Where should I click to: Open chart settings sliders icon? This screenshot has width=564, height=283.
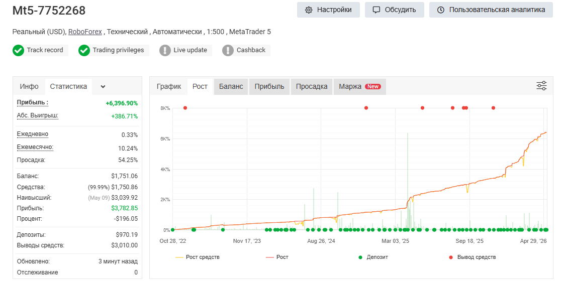[x=541, y=86]
